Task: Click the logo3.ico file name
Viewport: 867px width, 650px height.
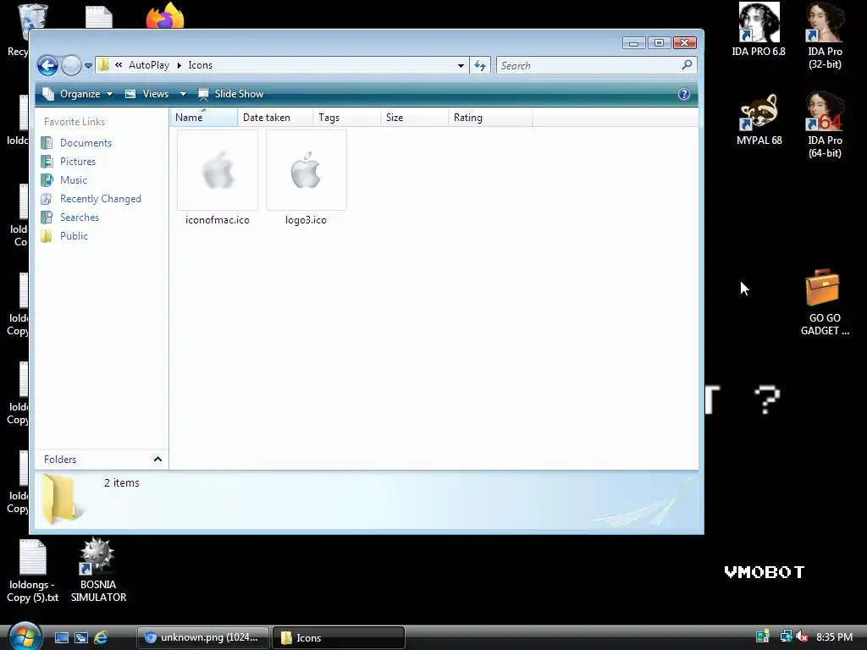Action: coord(306,220)
